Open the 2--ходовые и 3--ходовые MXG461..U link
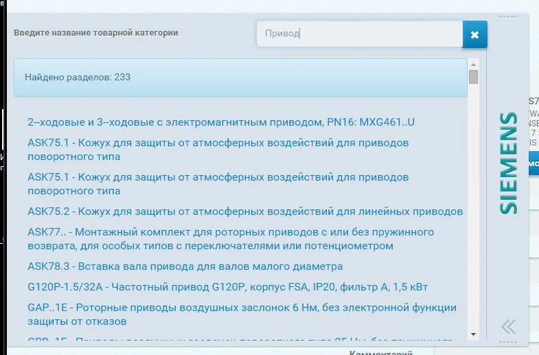Screen dimensions: 539x355 pyautogui.click(x=221, y=122)
